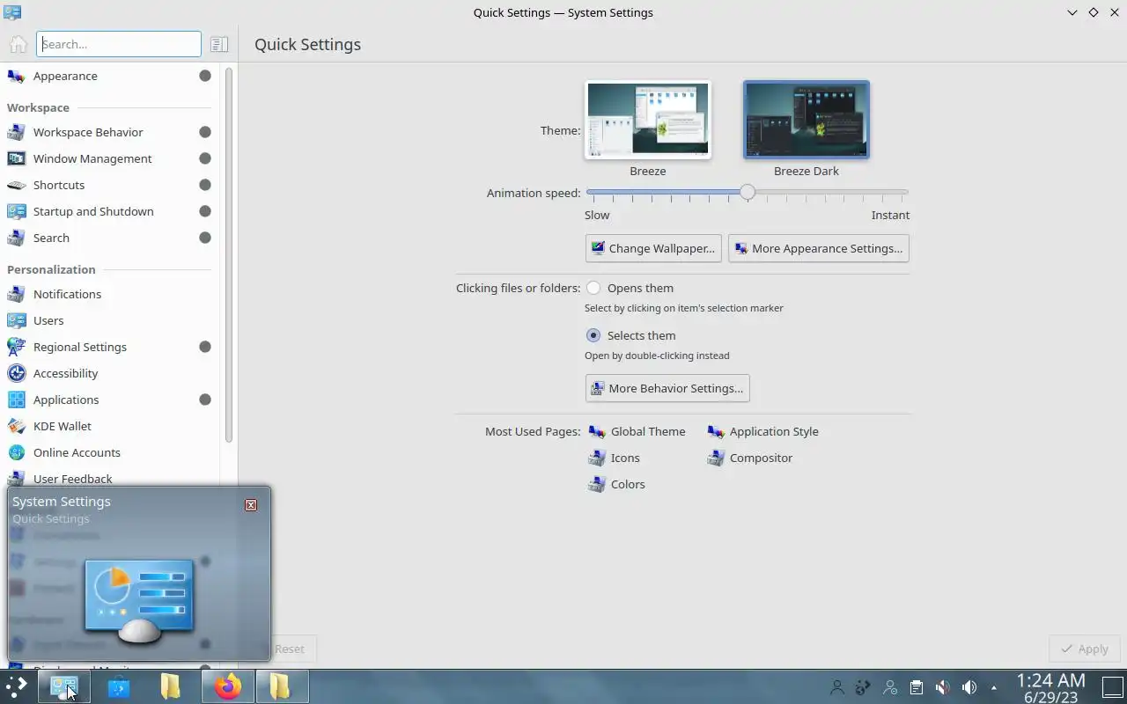1127x704 pixels.
Task: Open the Compositor page icon
Action: [716, 458]
